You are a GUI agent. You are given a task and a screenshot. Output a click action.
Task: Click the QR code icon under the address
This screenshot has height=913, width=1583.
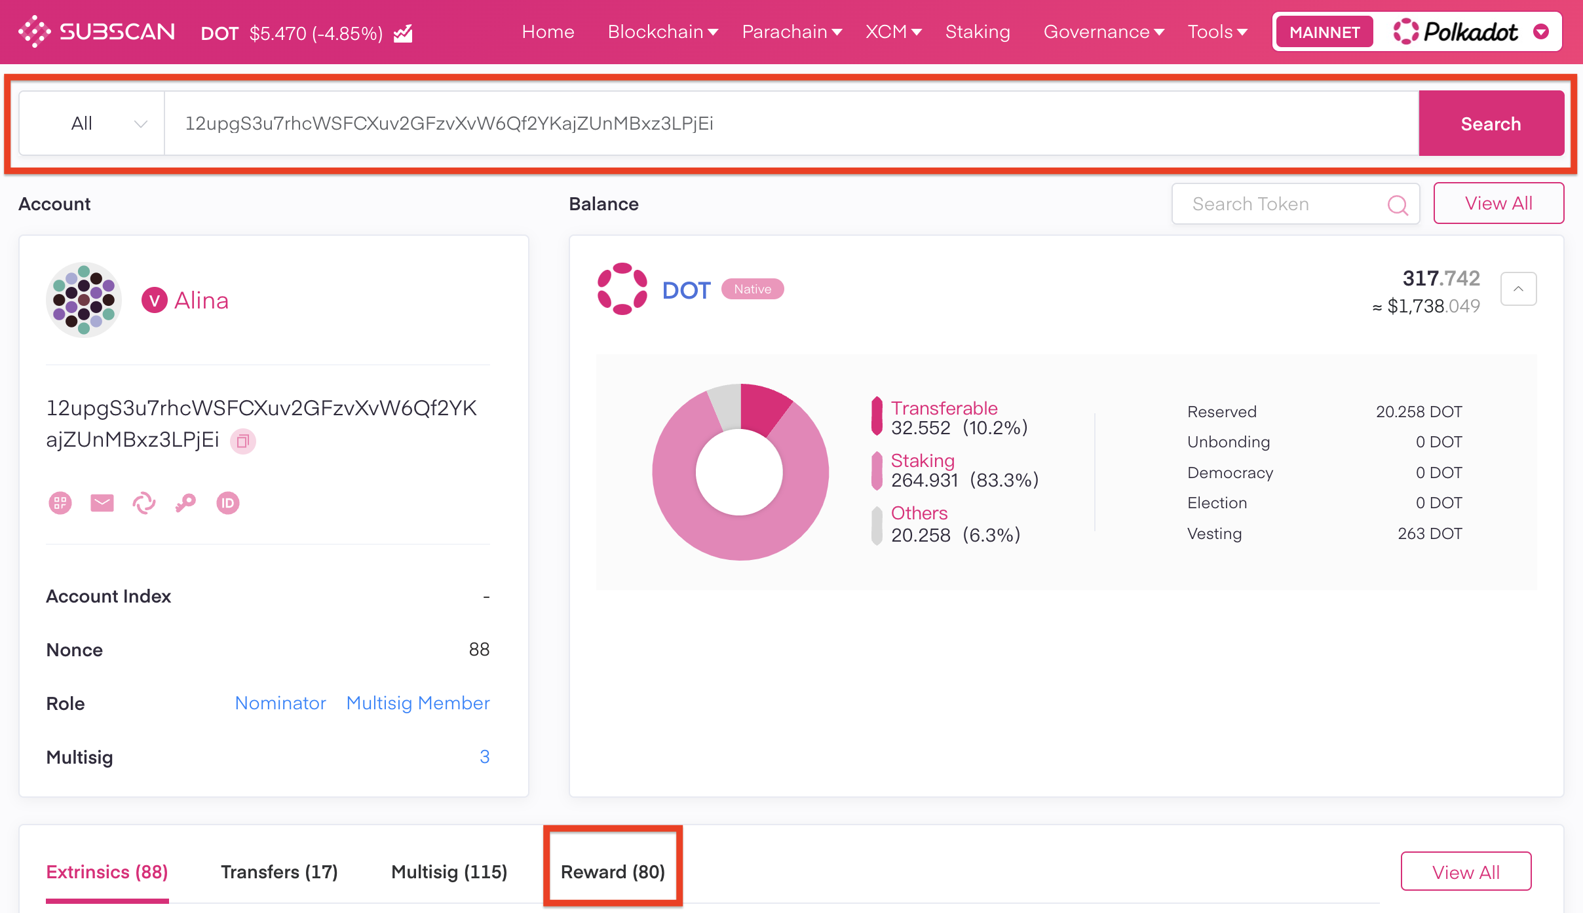60,503
